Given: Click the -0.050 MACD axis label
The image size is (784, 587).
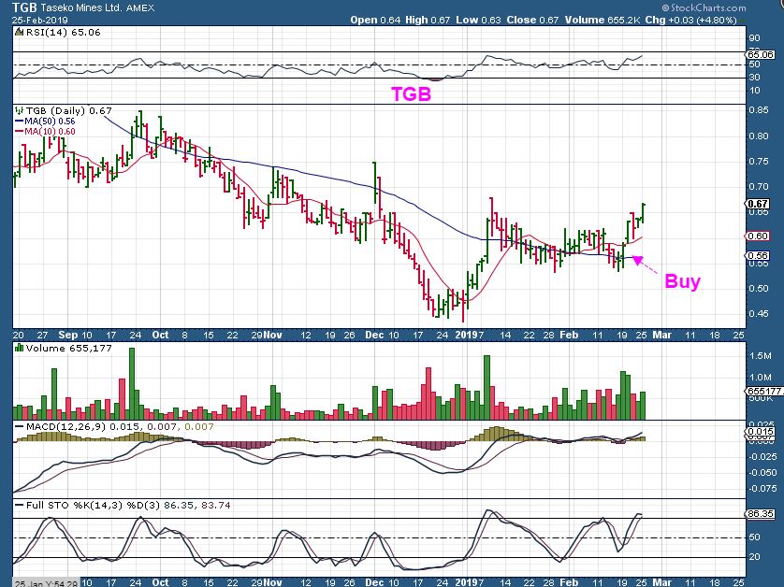Looking at the screenshot, I should pyautogui.click(x=762, y=473).
